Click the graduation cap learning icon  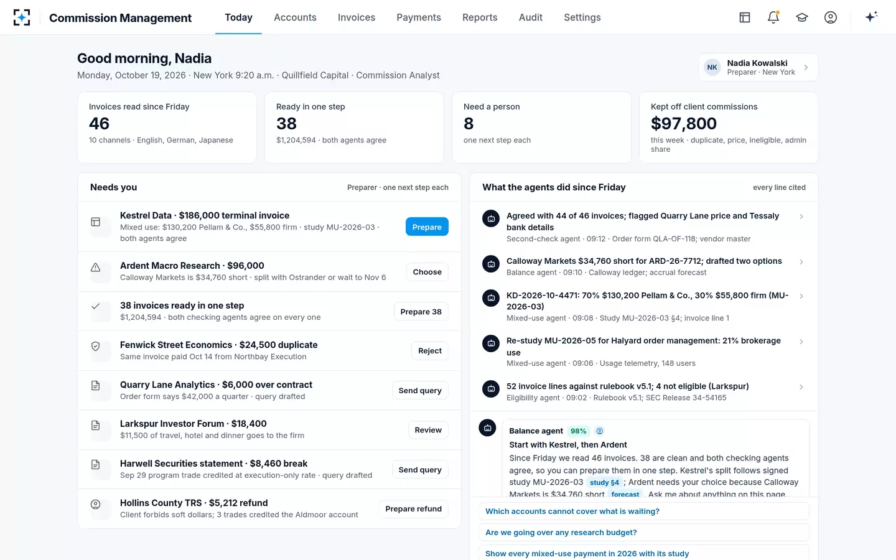click(802, 17)
